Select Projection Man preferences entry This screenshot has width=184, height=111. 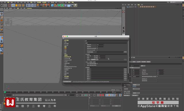click(71, 67)
